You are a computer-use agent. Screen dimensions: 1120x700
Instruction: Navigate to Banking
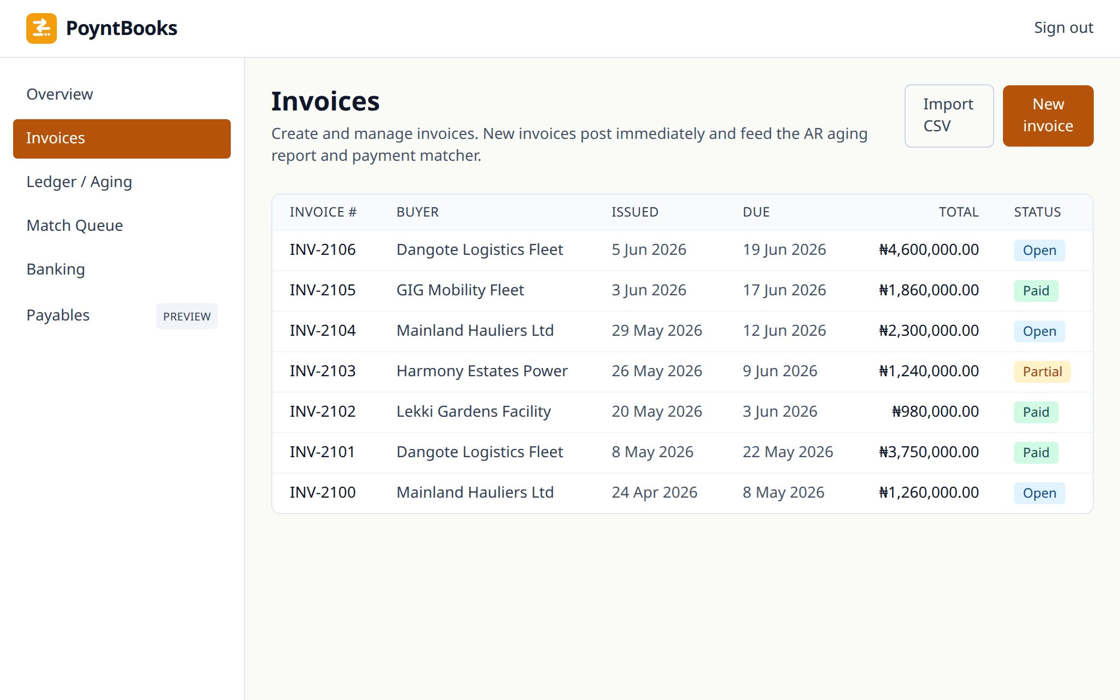(122, 269)
